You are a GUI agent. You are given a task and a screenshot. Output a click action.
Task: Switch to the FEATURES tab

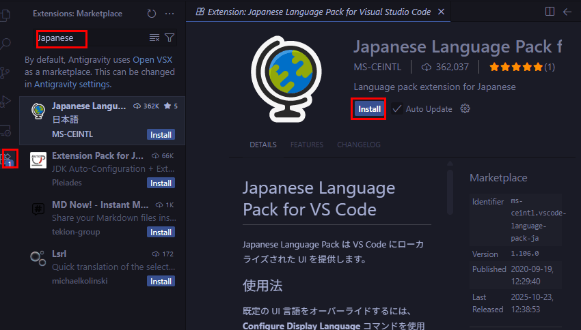pyautogui.click(x=306, y=145)
